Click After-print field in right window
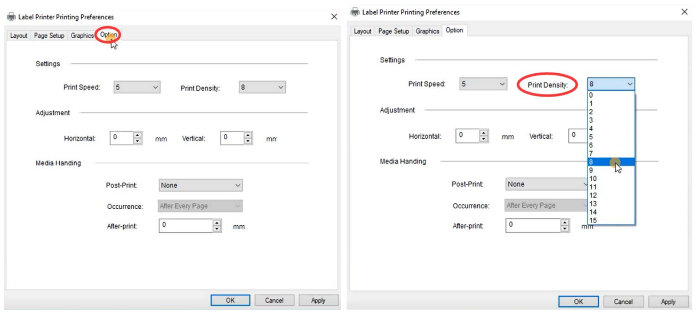This screenshot has width=698, height=316. point(533,225)
